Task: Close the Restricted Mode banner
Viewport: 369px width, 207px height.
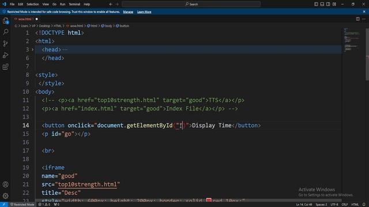Action: click(364, 11)
